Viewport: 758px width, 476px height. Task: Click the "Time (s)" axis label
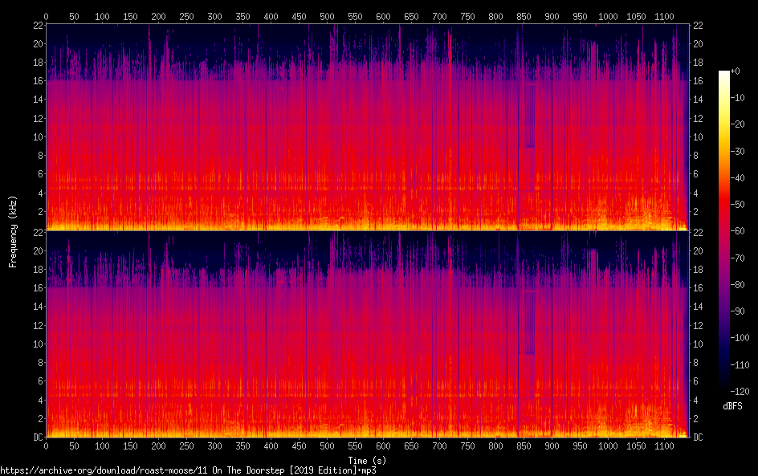coord(368,460)
